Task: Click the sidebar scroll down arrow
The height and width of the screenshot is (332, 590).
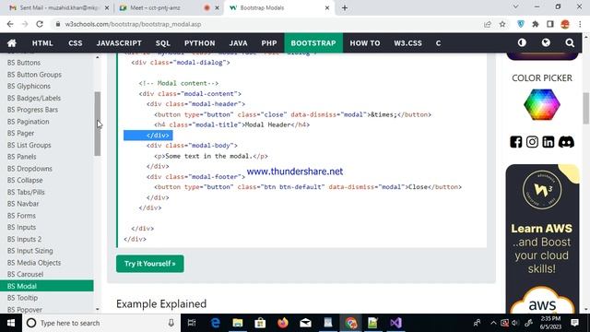Action: (98, 310)
